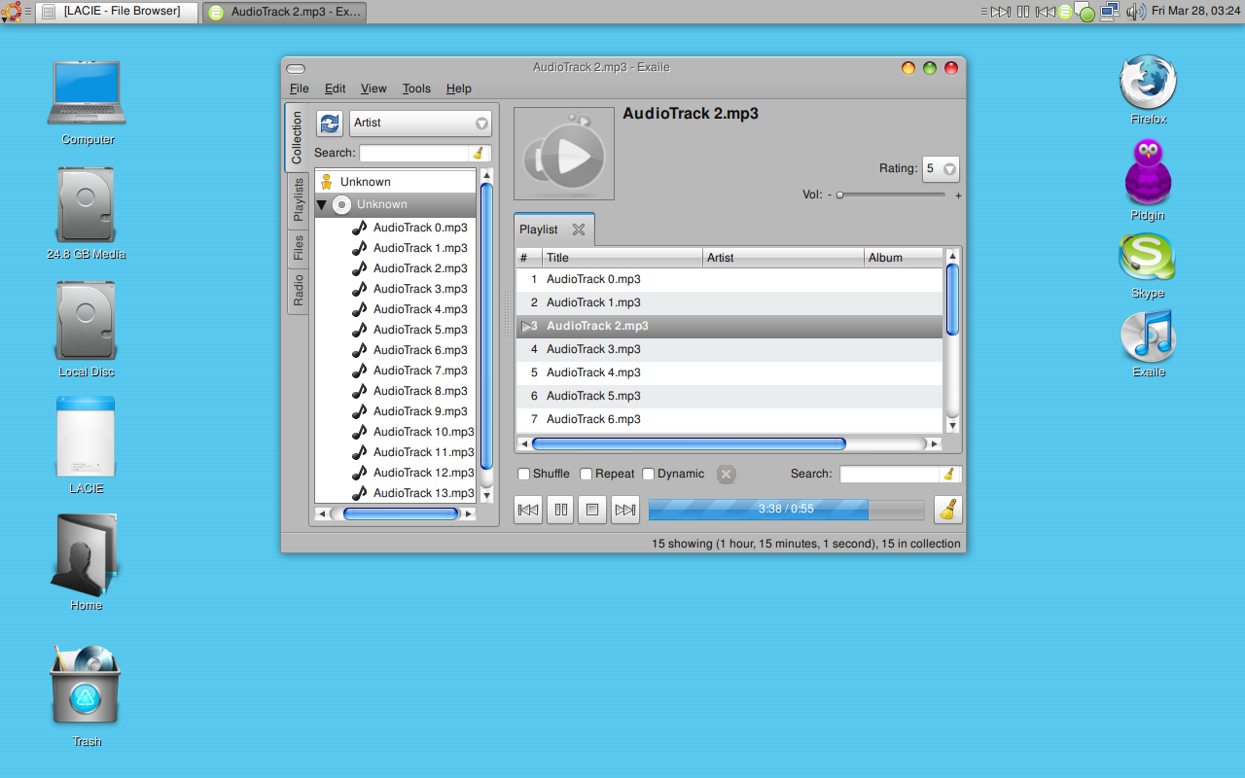Click the album cover placeholder image
The image size is (1245, 778).
[564, 154]
